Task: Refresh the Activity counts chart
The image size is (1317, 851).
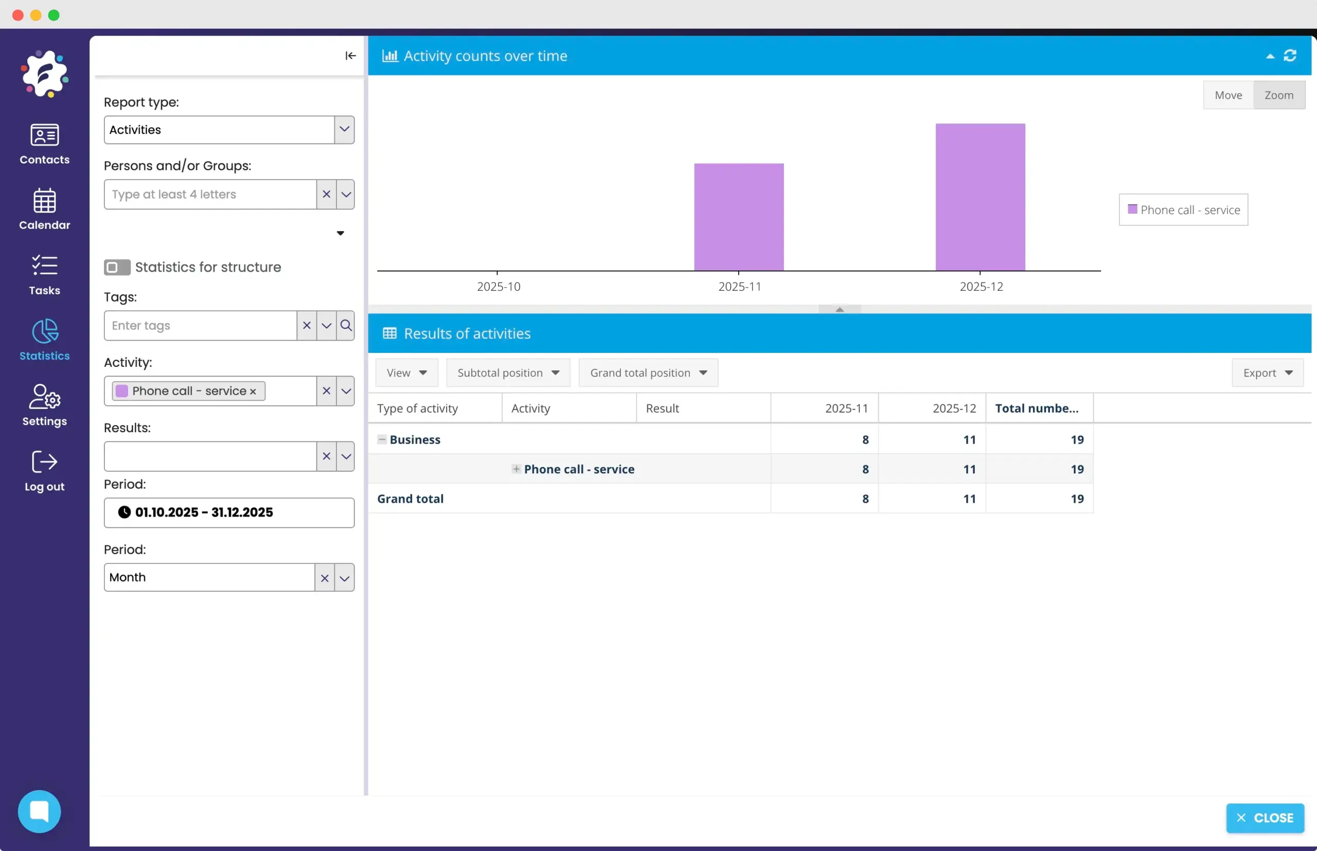Action: tap(1289, 56)
